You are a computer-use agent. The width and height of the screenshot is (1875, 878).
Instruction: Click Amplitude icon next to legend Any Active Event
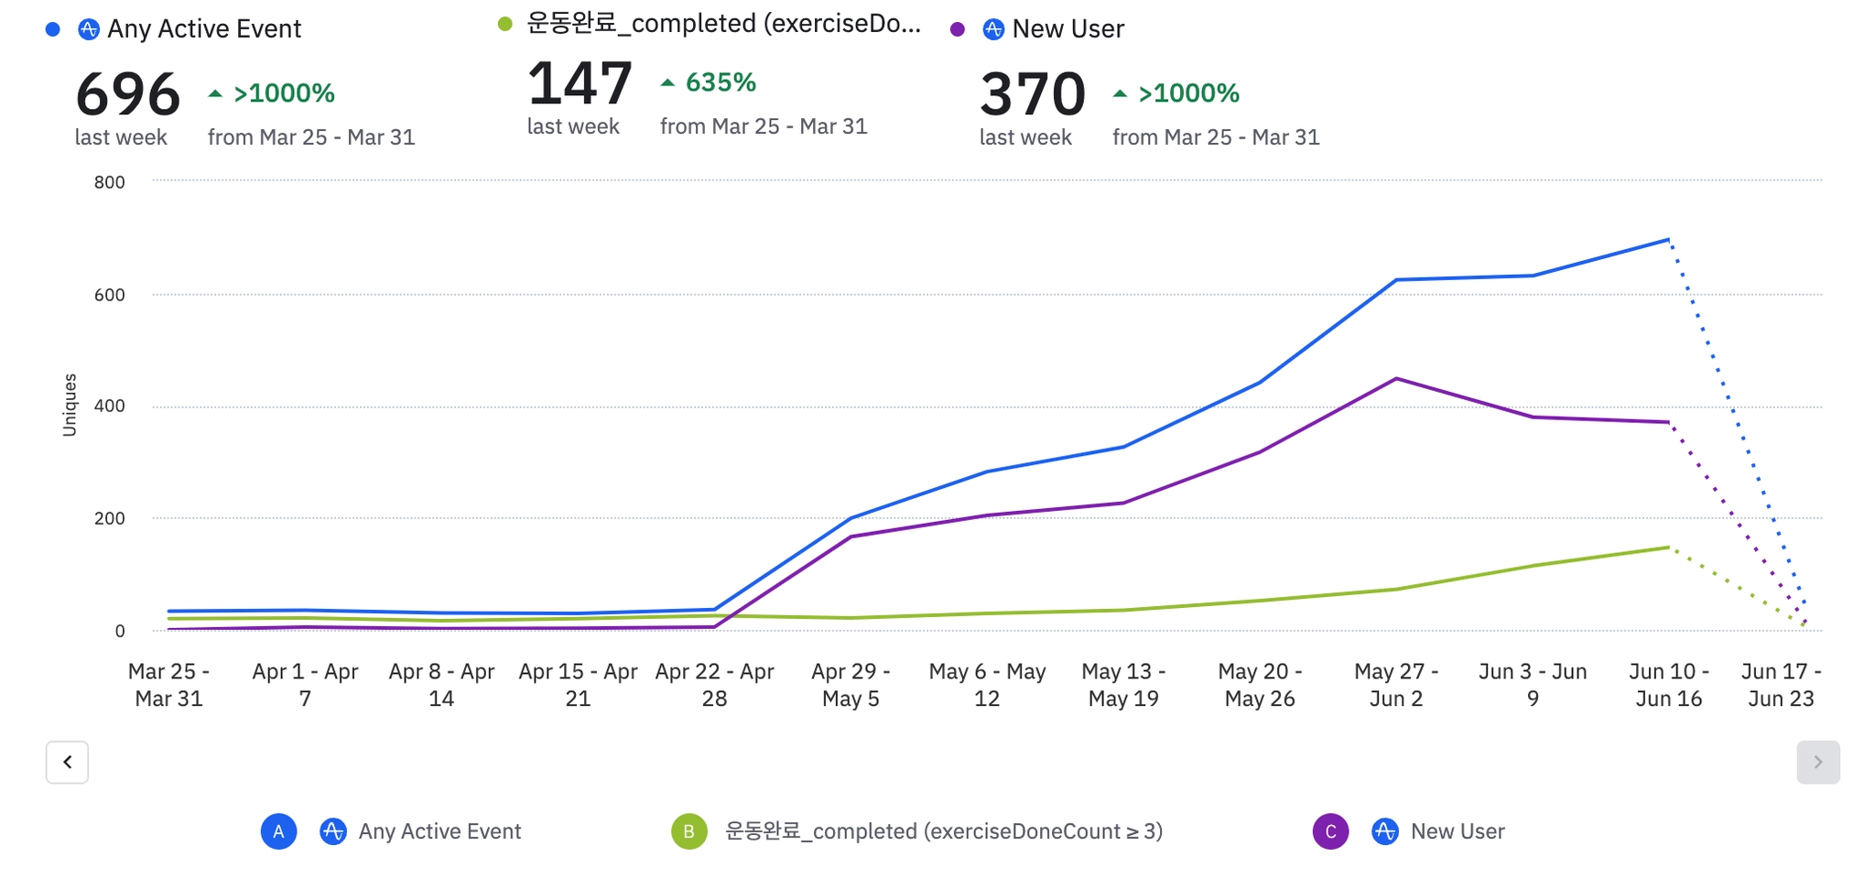pyautogui.click(x=333, y=831)
